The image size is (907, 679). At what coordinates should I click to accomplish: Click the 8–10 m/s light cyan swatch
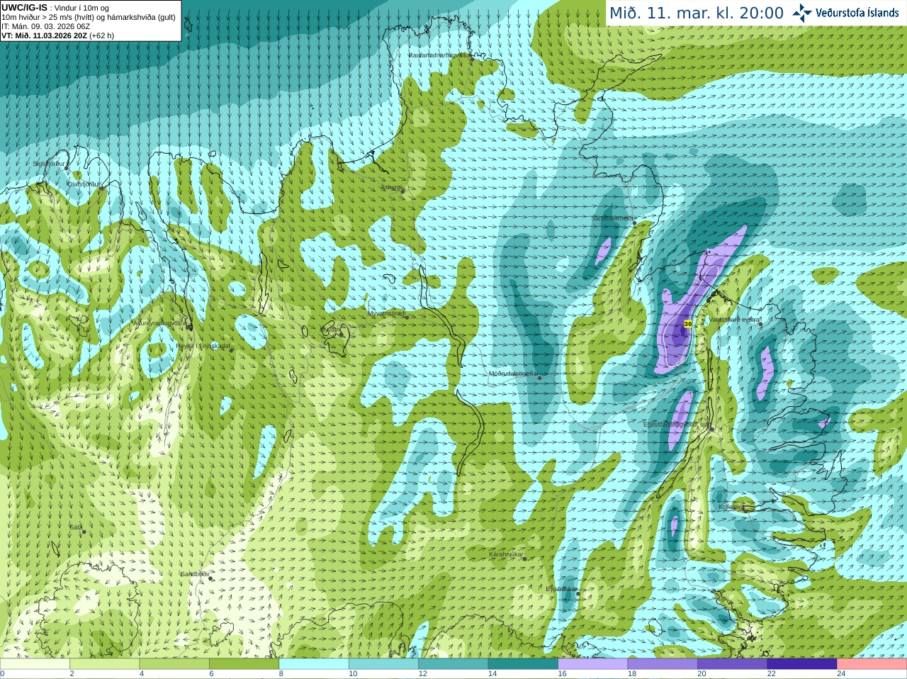pyautogui.click(x=314, y=664)
